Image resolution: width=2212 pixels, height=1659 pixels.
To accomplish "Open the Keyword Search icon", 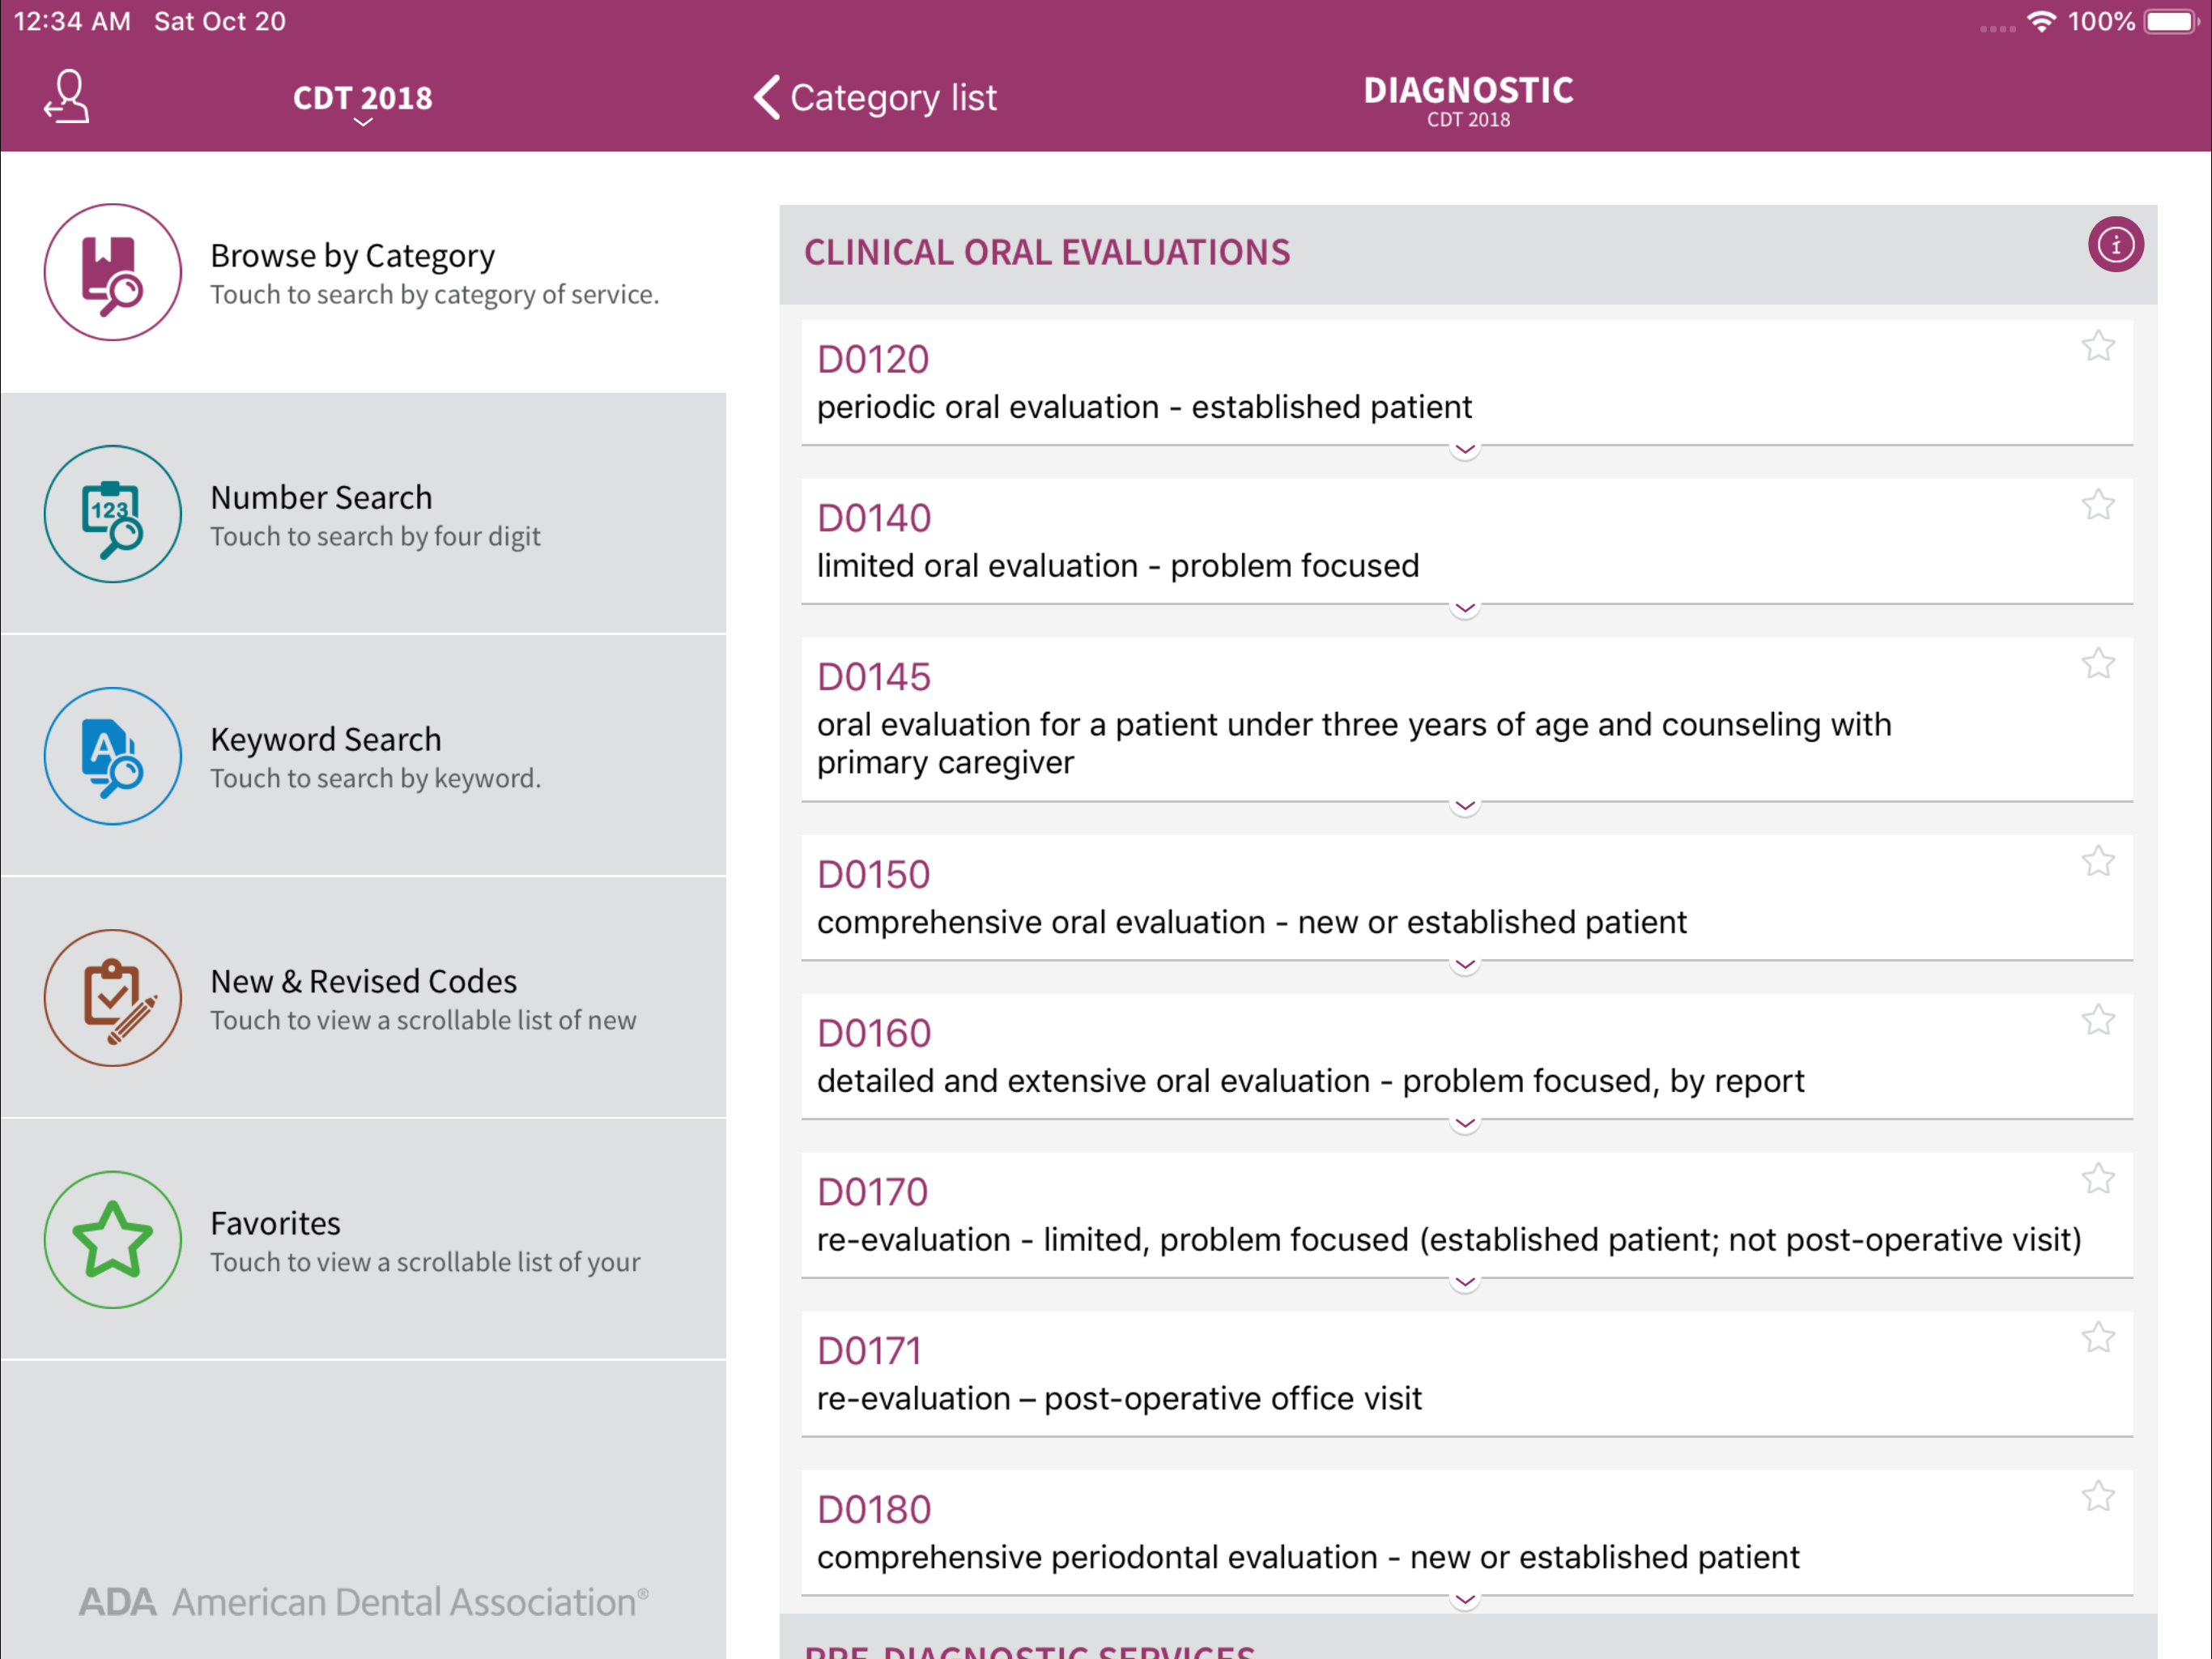I will 113,757.
